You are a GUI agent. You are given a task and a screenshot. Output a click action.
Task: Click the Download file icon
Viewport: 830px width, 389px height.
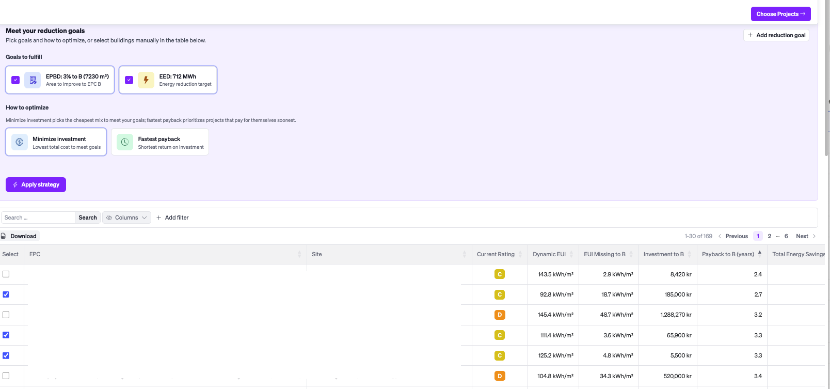(4, 236)
